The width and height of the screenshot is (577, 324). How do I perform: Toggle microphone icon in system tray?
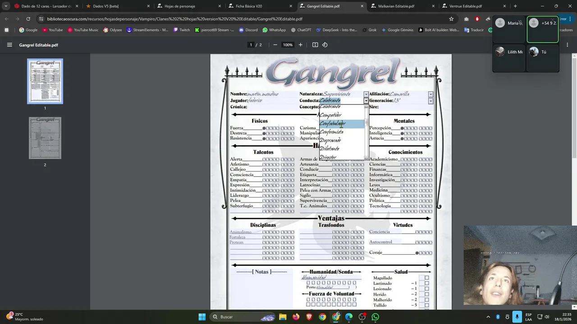[517, 317]
